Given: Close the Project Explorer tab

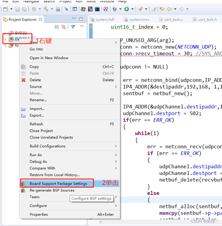Looking at the screenshot, I should [x=41, y=19].
